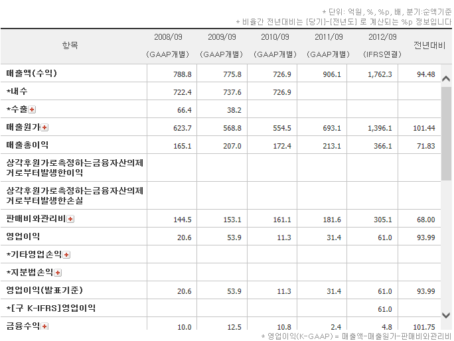This screenshot has height=341, width=454.
Task: Expand the *지분법손익 plus icon
Action: (x=58, y=273)
